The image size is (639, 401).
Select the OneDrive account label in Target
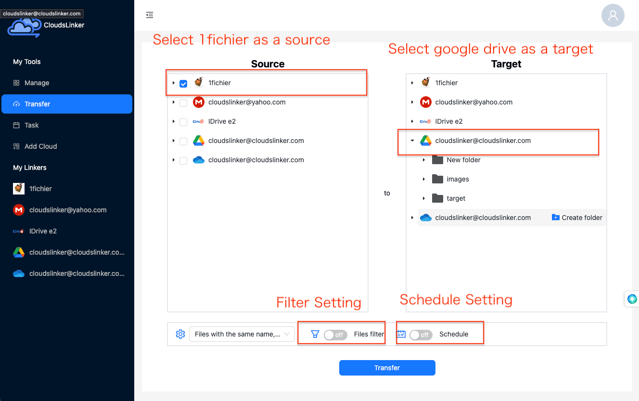483,218
